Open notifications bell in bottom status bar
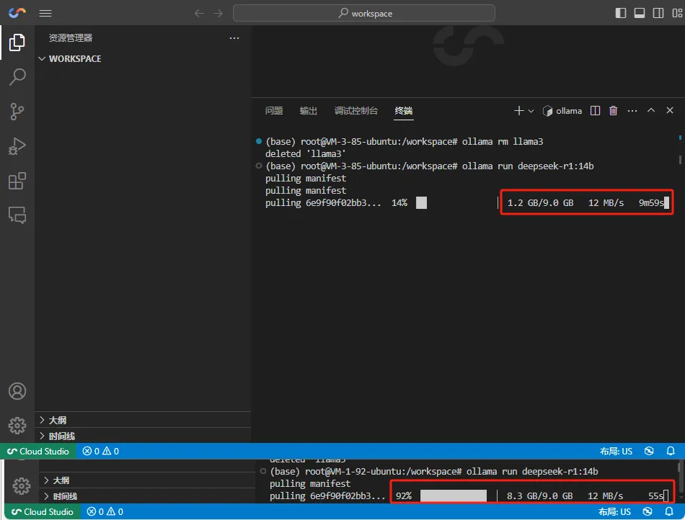 (669, 511)
